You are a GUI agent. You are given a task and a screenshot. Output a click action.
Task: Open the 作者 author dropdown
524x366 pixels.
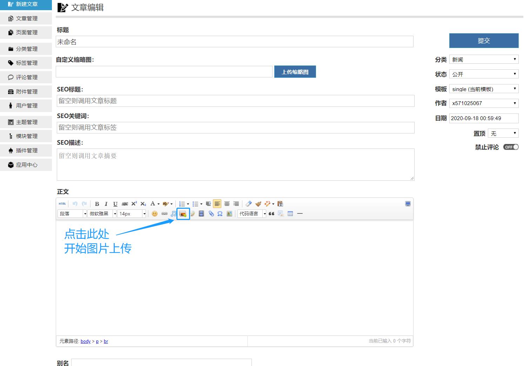pos(484,103)
